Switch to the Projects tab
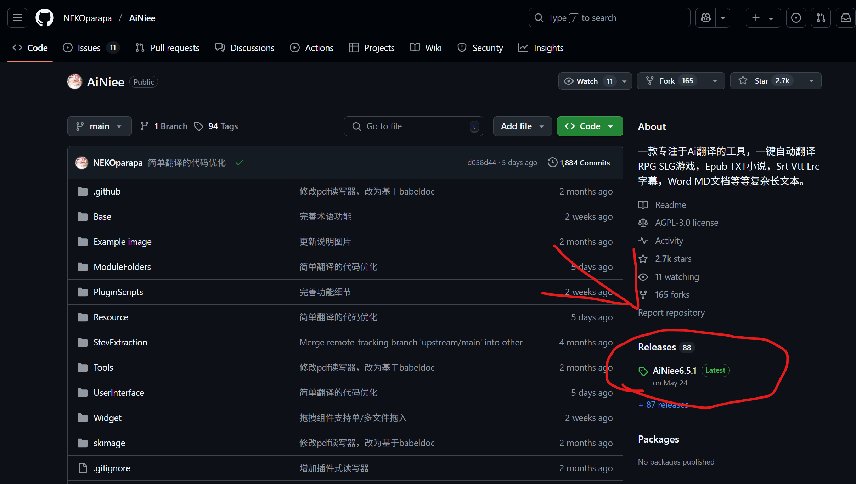This screenshot has width=856, height=484. [x=372, y=48]
